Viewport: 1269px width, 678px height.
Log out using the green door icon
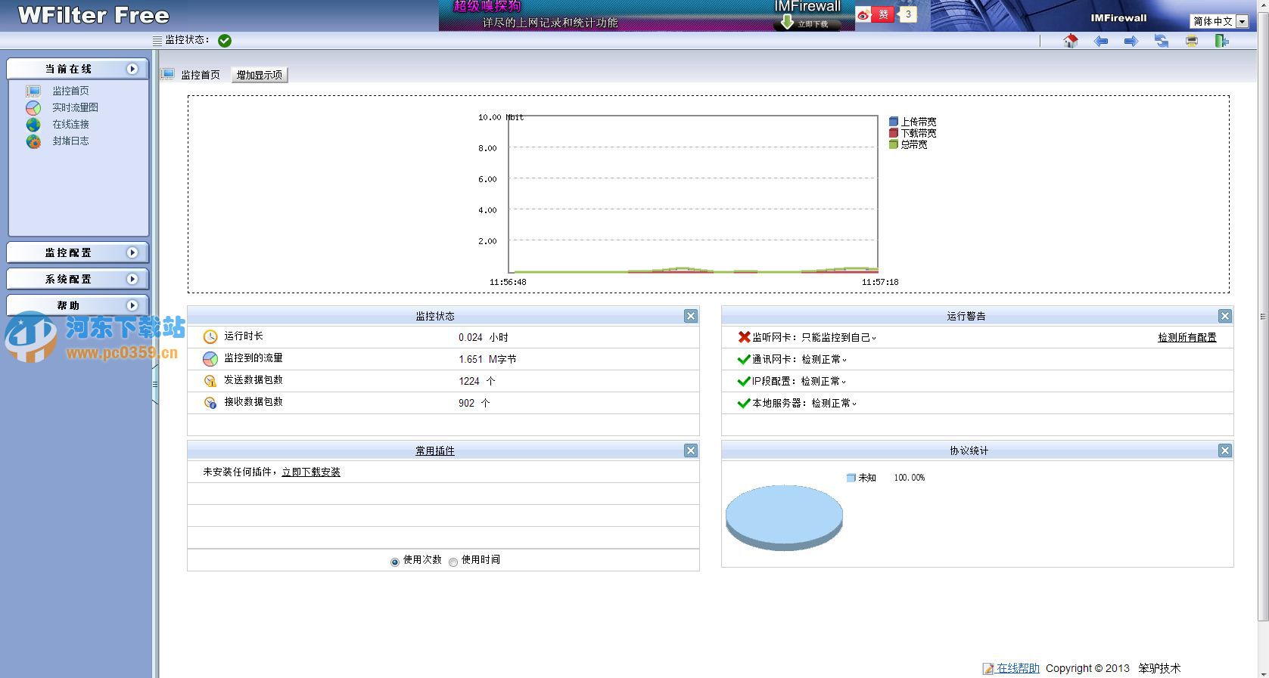tap(1222, 41)
